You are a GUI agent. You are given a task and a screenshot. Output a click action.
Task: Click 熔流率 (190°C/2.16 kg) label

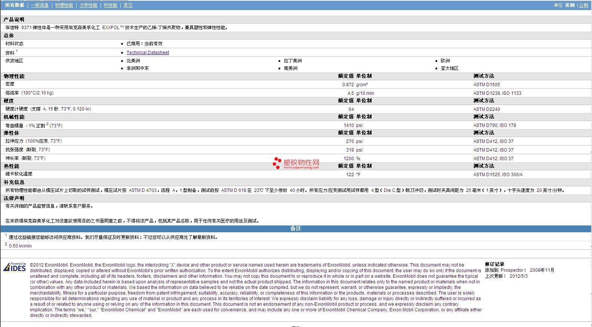coord(29,93)
